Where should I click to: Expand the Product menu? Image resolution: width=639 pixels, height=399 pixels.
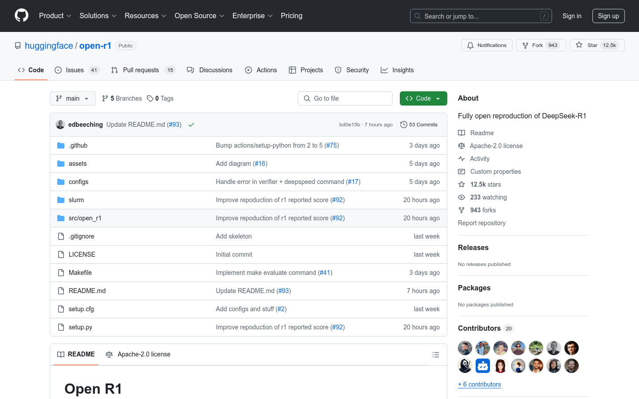tap(55, 16)
